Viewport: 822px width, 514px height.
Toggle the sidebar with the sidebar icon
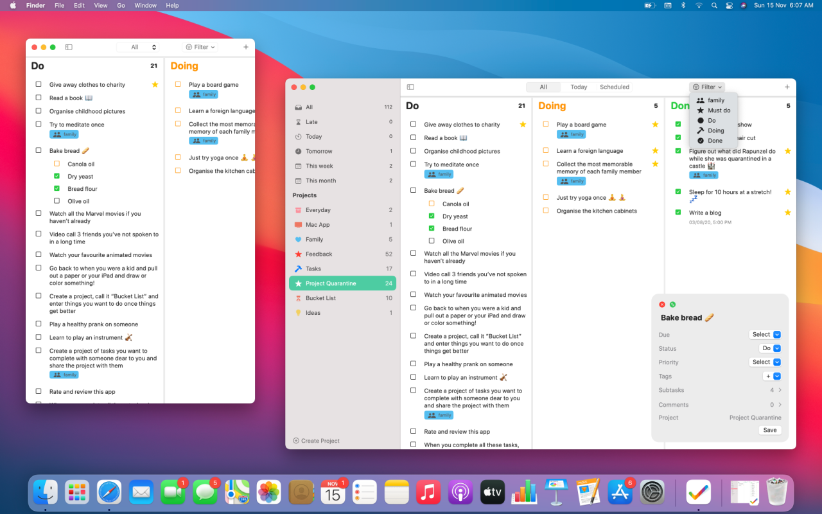tap(410, 87)
